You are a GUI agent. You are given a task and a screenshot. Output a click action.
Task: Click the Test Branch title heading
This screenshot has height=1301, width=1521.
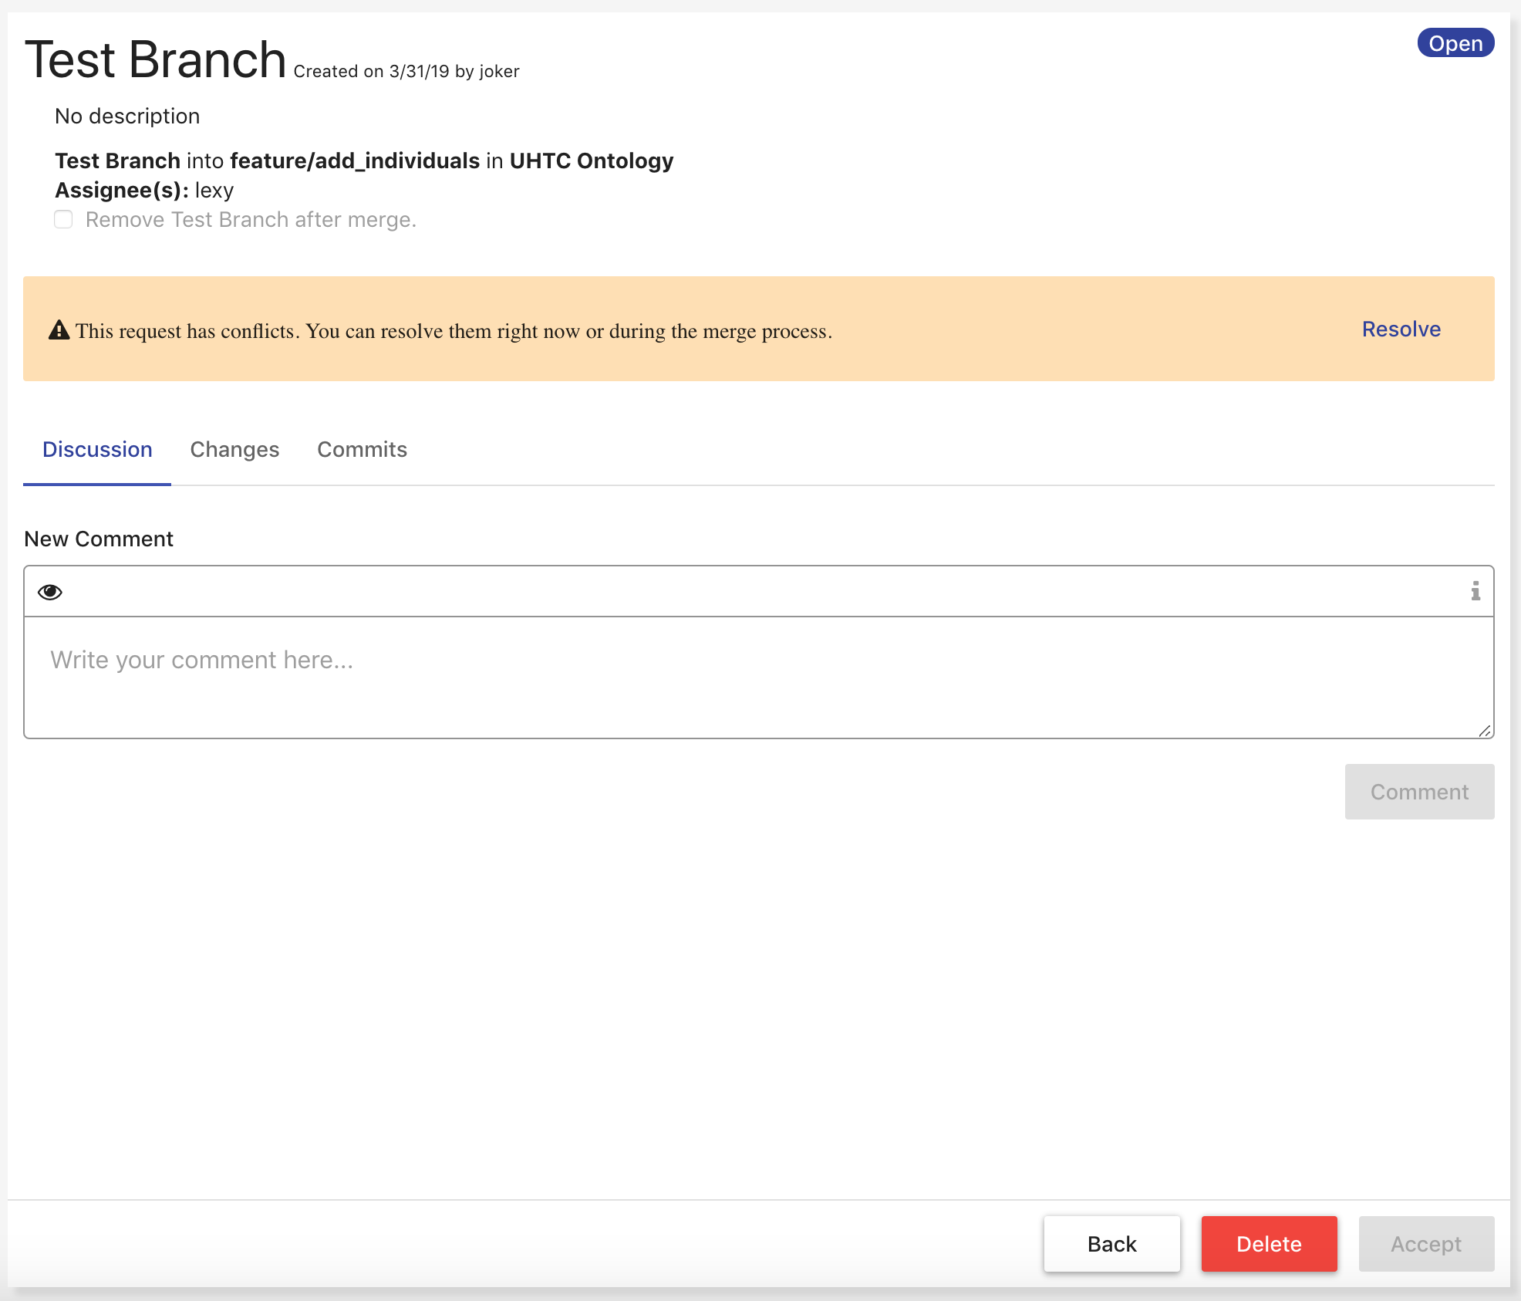coord(156,60)
